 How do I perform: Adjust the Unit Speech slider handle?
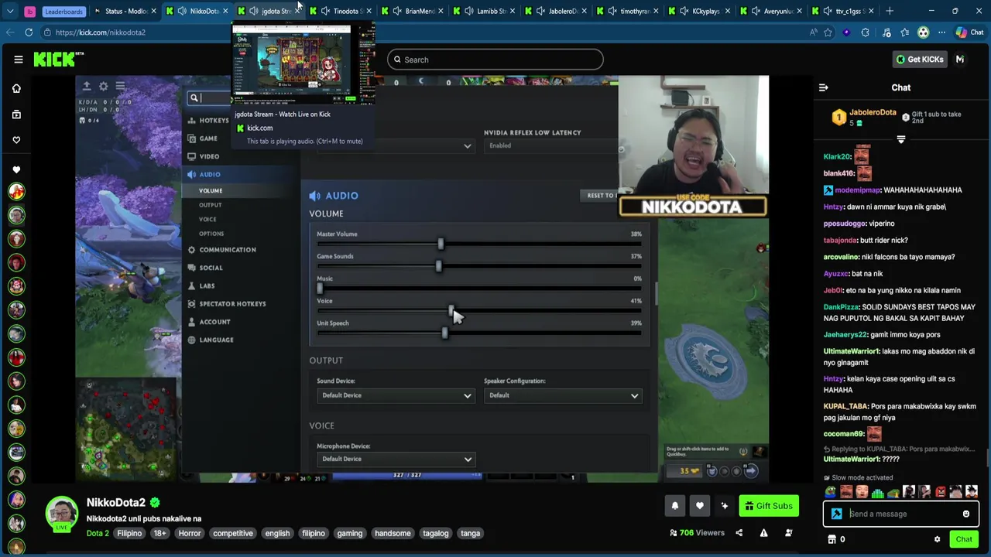pyautogui.click(x=444, y=333)
